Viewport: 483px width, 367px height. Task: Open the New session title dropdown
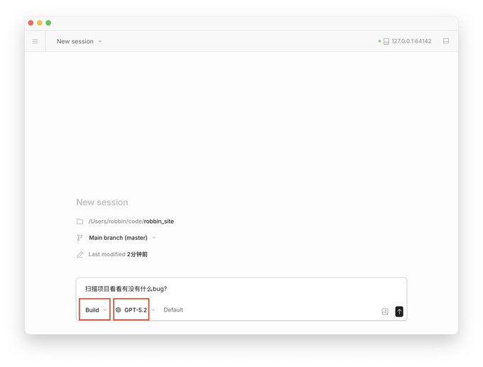point(79,41)
